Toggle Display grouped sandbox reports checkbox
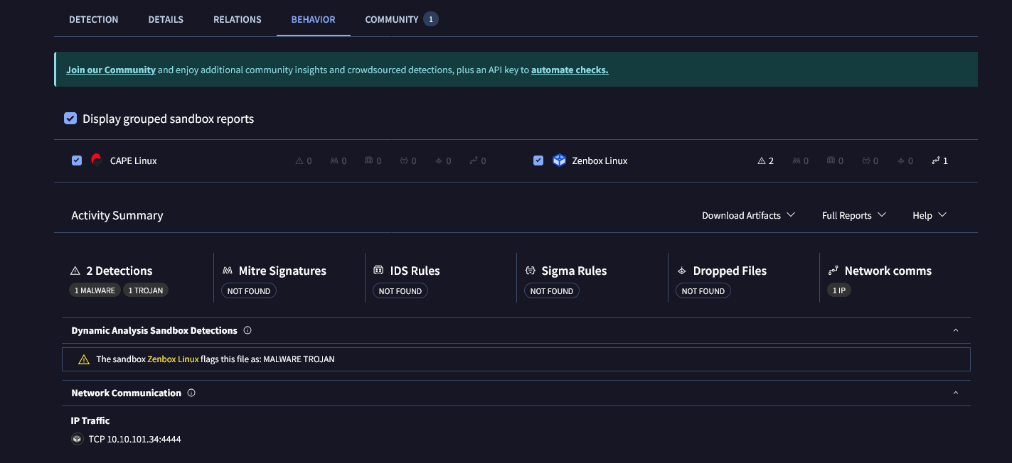The image size is (1012, 463). click(x=70, y=119)
